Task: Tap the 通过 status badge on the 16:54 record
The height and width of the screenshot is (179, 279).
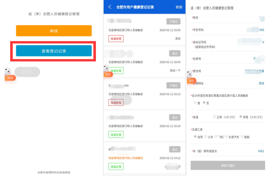Action: coord(175,54)
